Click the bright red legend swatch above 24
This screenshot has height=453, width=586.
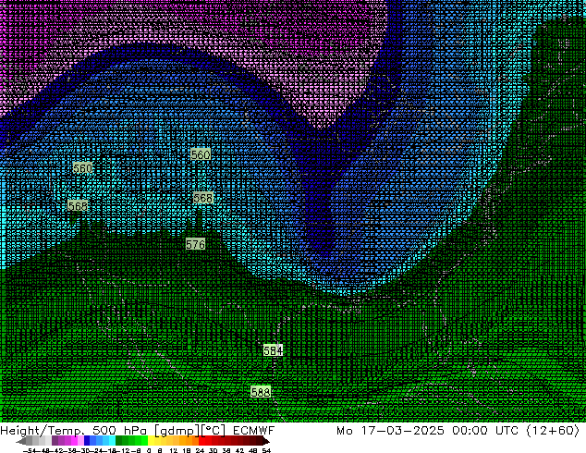(201, 440)
